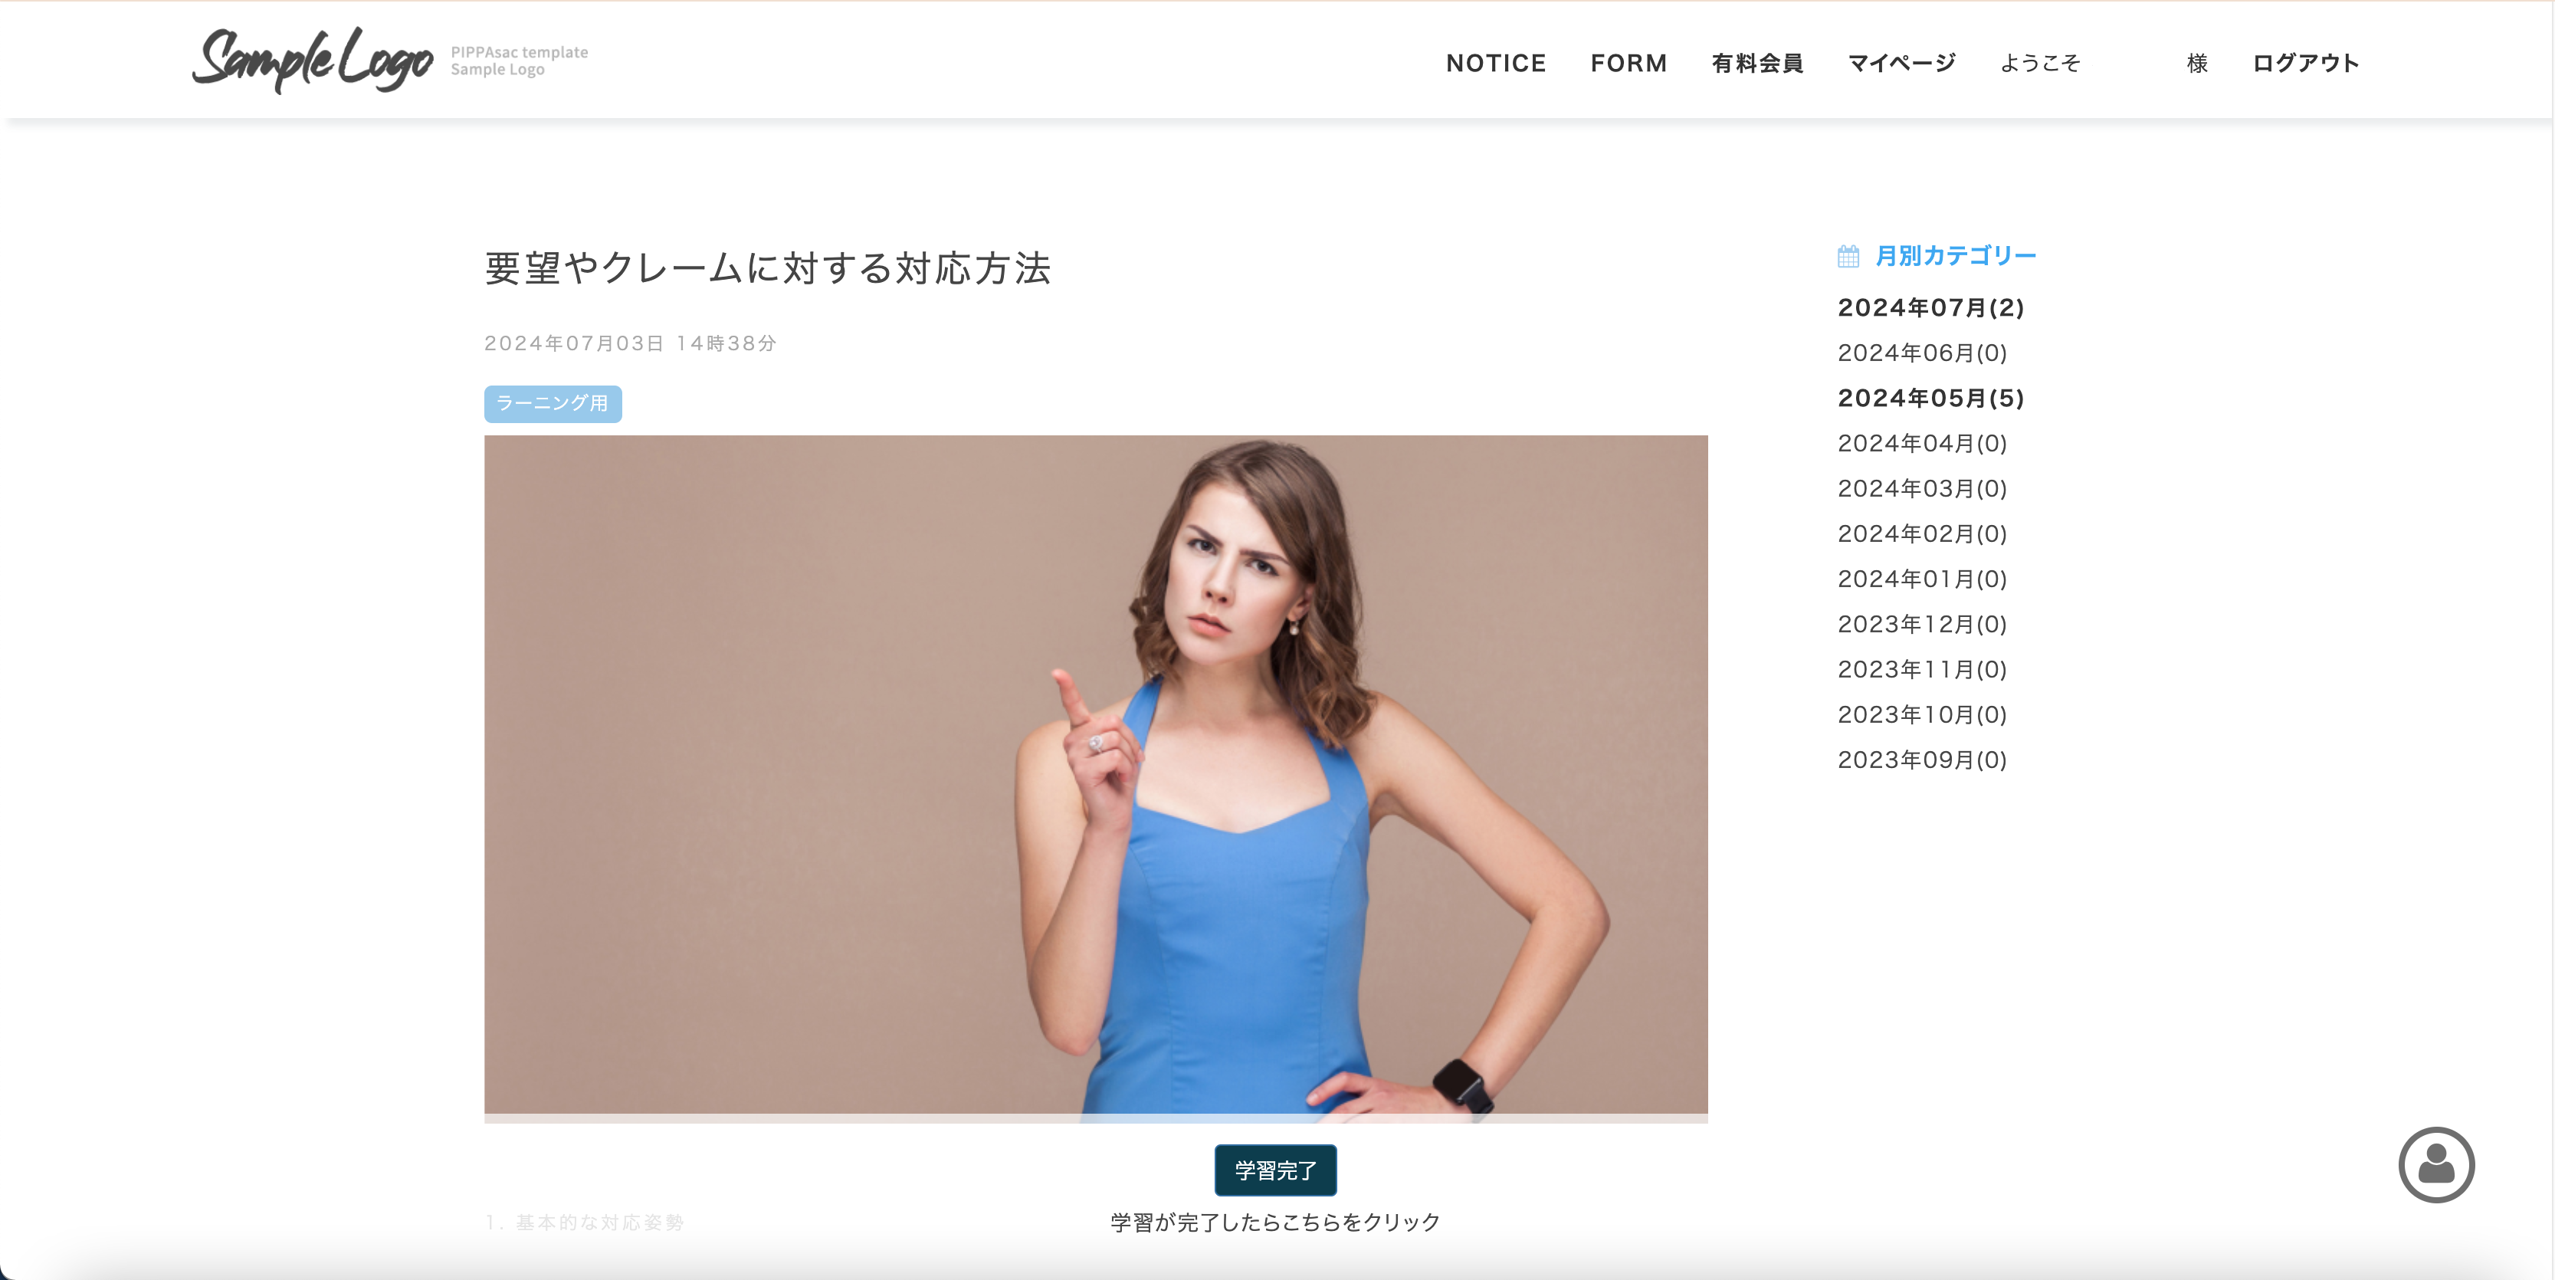The width and height of the screenshot is (2555, 1280).
Task: Open the 2023年12月(0) archive
Action: [x=1922, y=624]
